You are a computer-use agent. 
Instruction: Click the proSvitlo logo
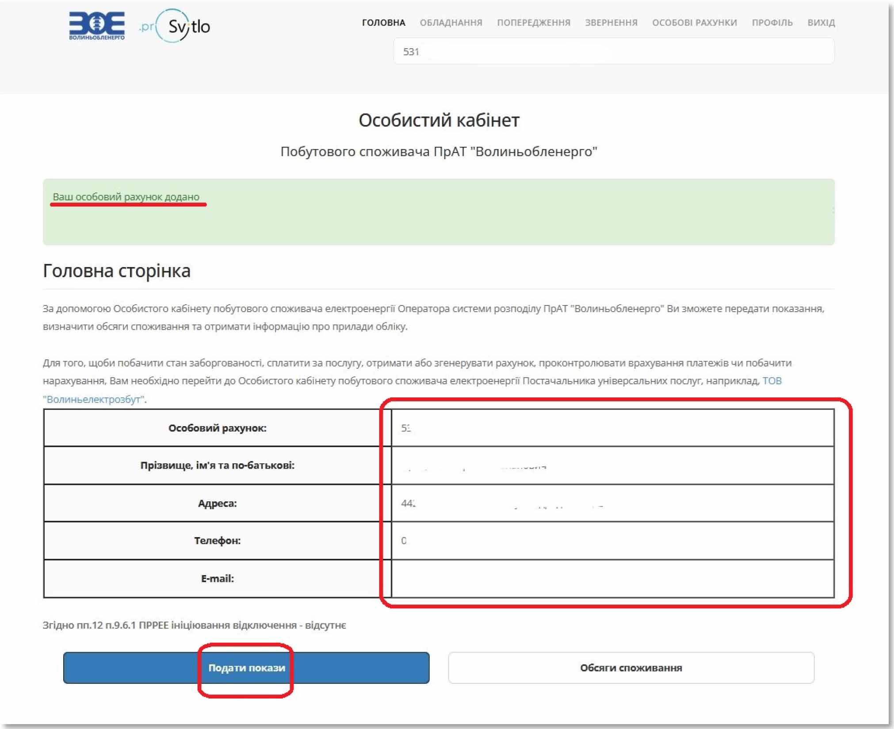pyautogui.click(x=175, y=26)
